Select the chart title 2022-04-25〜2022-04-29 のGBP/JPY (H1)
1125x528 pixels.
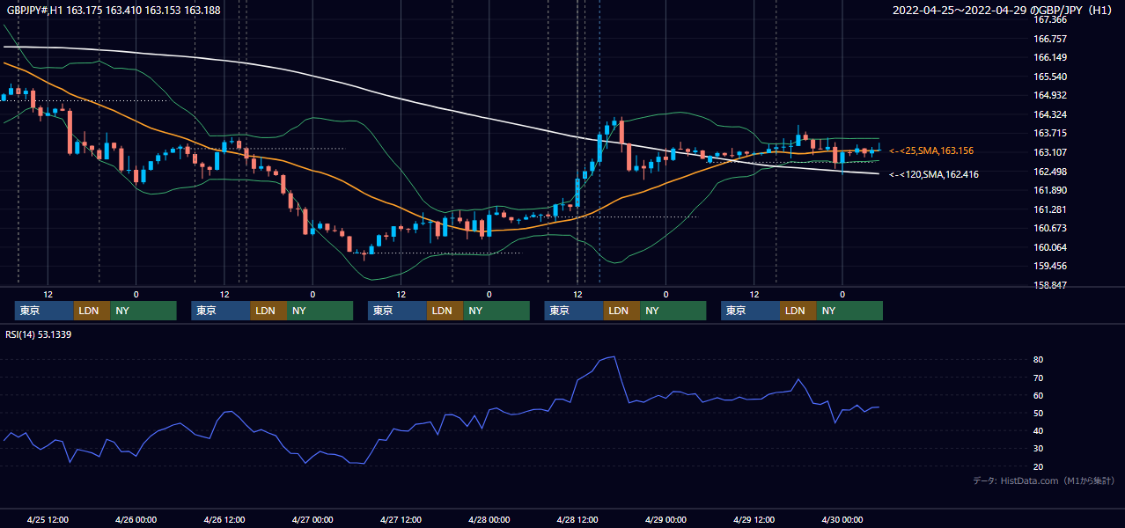pyautogui.click(x=1004, y=11)
